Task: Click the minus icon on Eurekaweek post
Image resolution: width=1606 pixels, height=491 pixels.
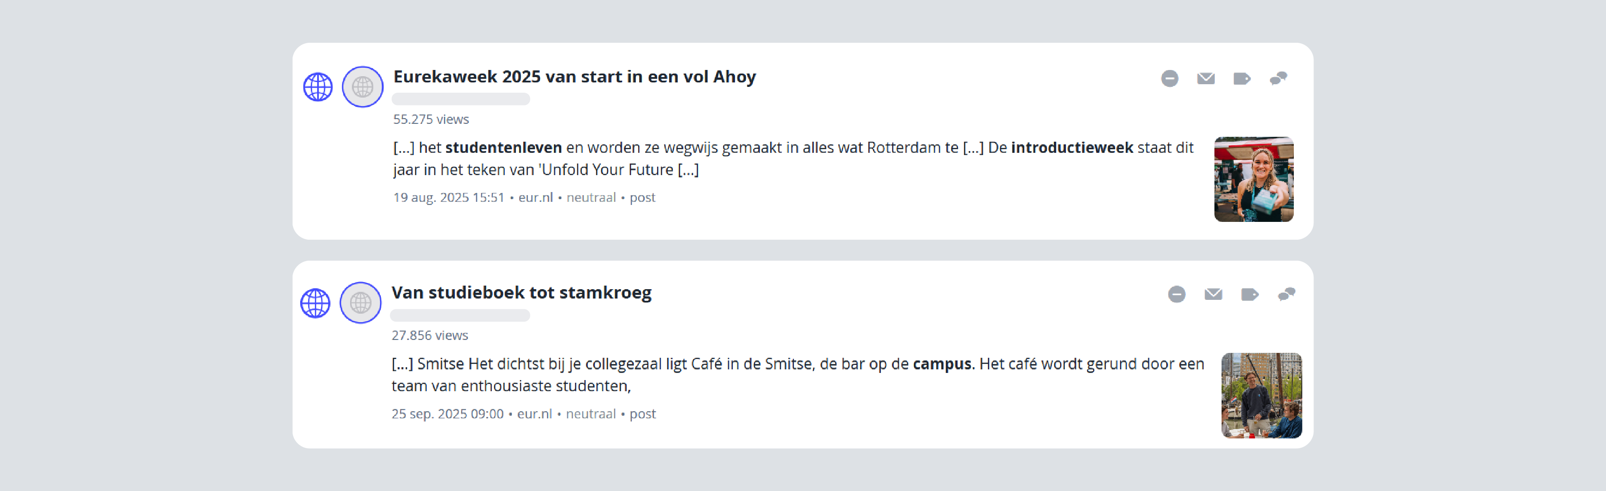Action: click(1169, 78)
